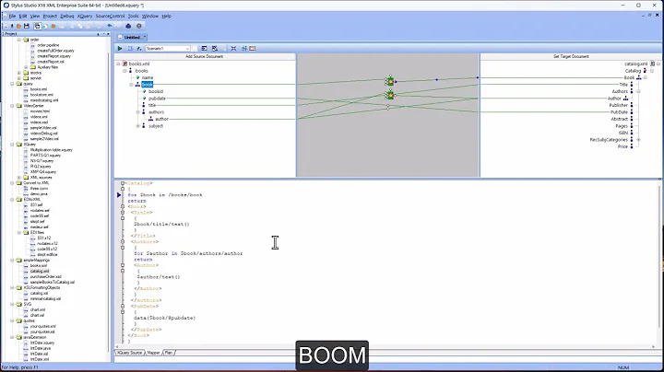Click the Add Source Document header
The height and width of the screenshot is (372, 664).
tap(204, 56)
